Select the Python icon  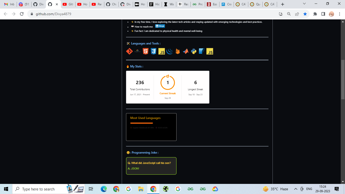(x=194, y=51)
